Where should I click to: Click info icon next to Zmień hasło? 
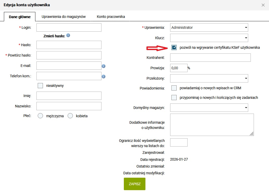coord(68,36)
